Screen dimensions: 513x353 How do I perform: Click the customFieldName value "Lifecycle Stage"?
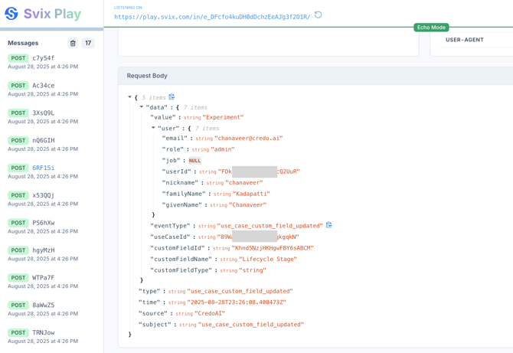coord(268,259)
